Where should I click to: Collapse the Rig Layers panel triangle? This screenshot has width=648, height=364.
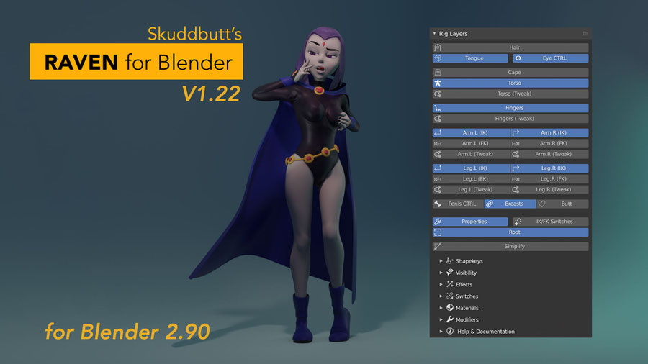coord(434,33)
